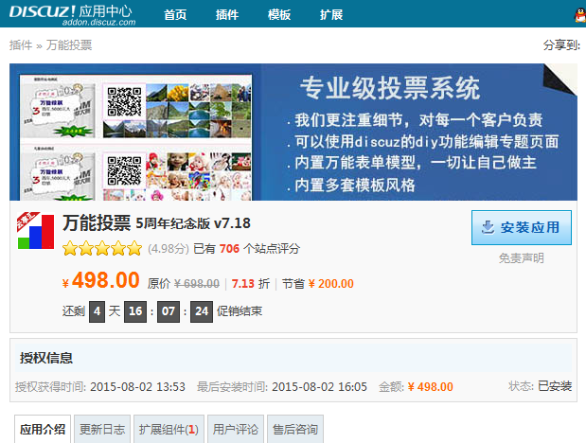586x443 pixels.
Task: Click the 万能投票 breadcrumb text
Action: pyautogui.click(x=69, y=45)
